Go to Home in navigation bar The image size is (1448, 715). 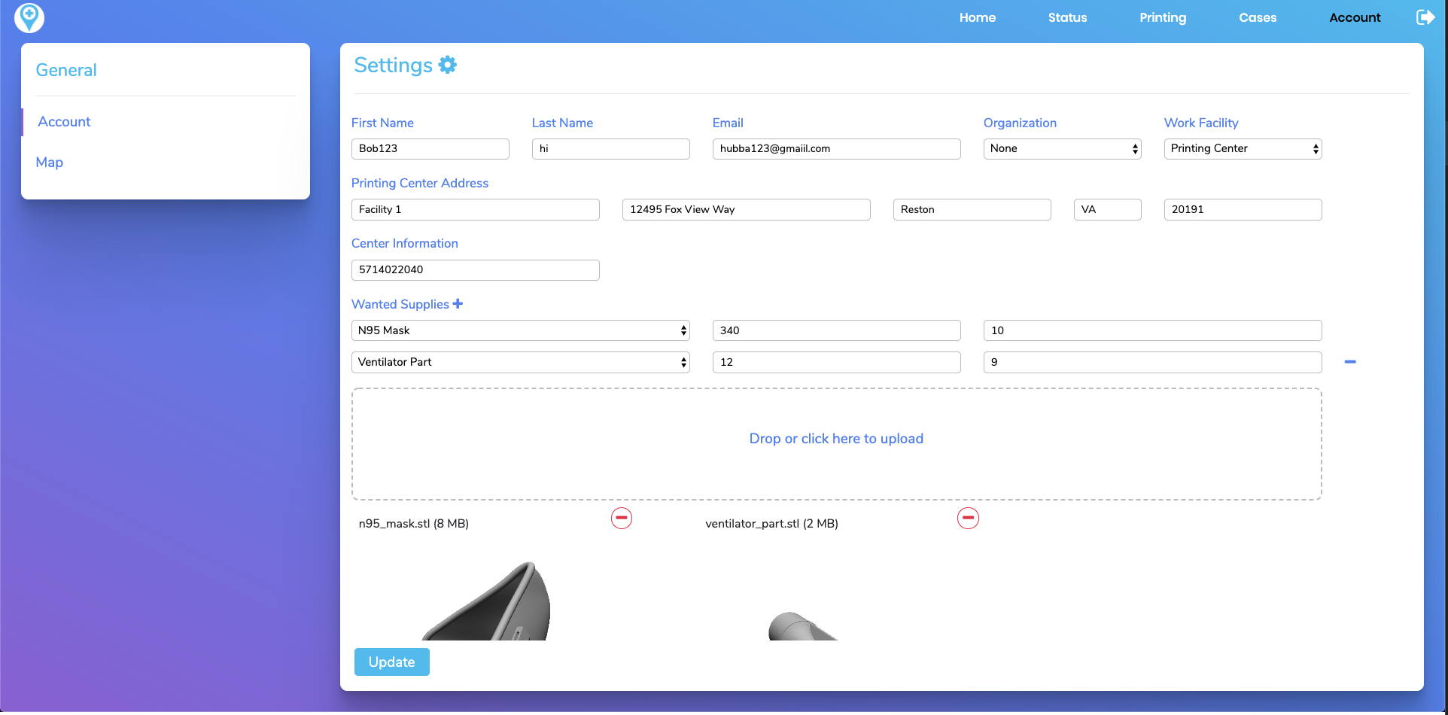tap(977, 17)
